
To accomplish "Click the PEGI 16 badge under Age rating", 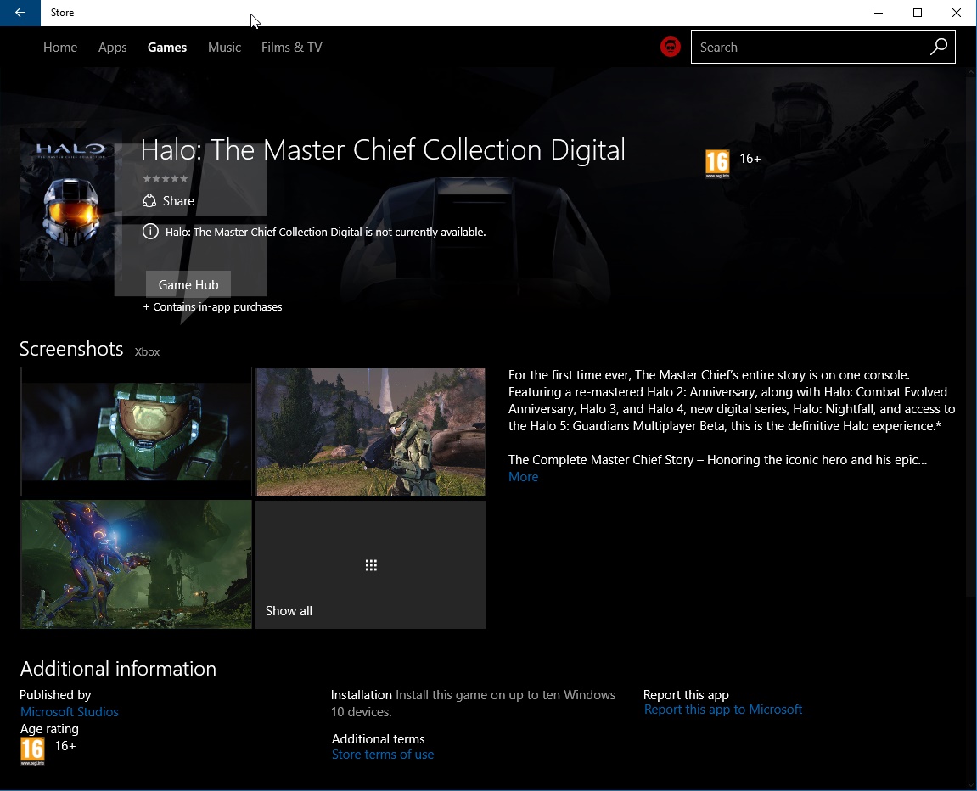I will click(x=32, y=751).
